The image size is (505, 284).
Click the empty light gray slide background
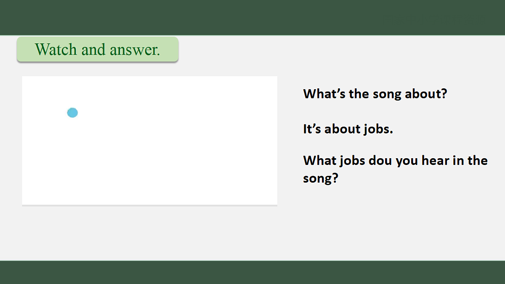click(x=379, y=227)
